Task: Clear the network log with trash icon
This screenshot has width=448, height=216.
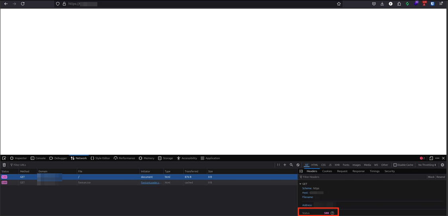Action: tap(4, 165)
